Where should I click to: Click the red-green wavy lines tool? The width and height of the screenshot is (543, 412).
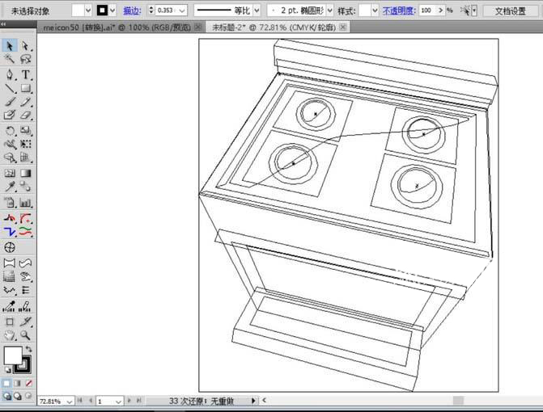click(25, 231)
